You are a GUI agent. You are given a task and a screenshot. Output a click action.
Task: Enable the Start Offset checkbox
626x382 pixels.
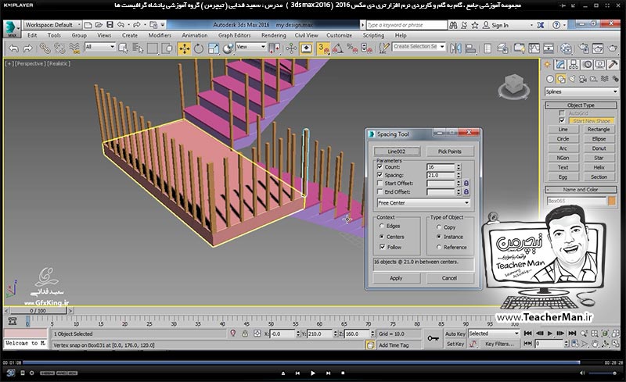380,184
